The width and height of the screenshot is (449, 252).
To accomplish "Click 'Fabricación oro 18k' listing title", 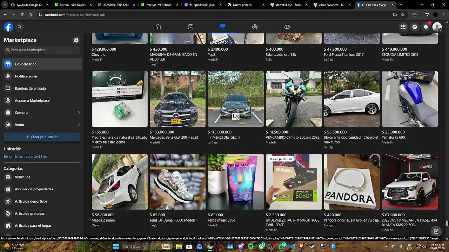I will pos(281,55).
